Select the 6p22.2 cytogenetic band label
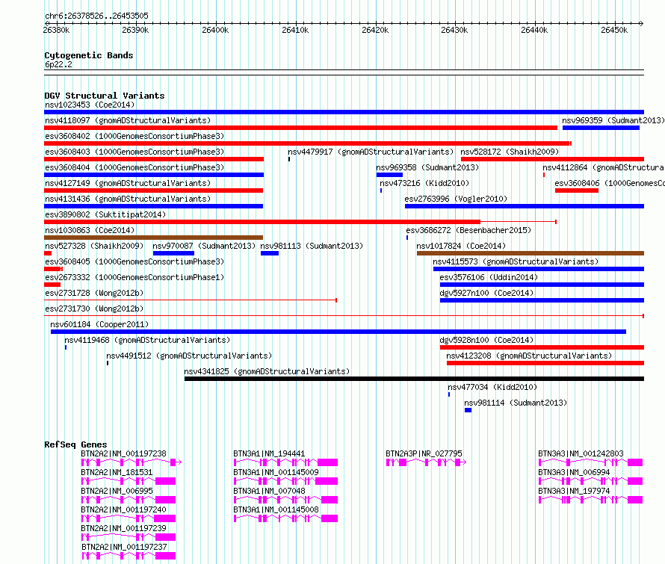 coord(58,64)
